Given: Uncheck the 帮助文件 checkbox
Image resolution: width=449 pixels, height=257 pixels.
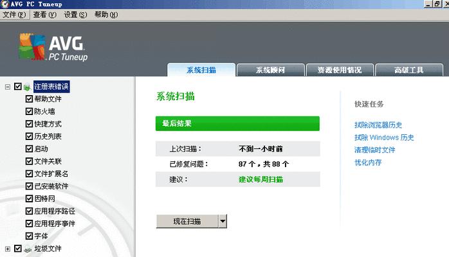Looking at the screenshot, I should click(x=29, y=99).
